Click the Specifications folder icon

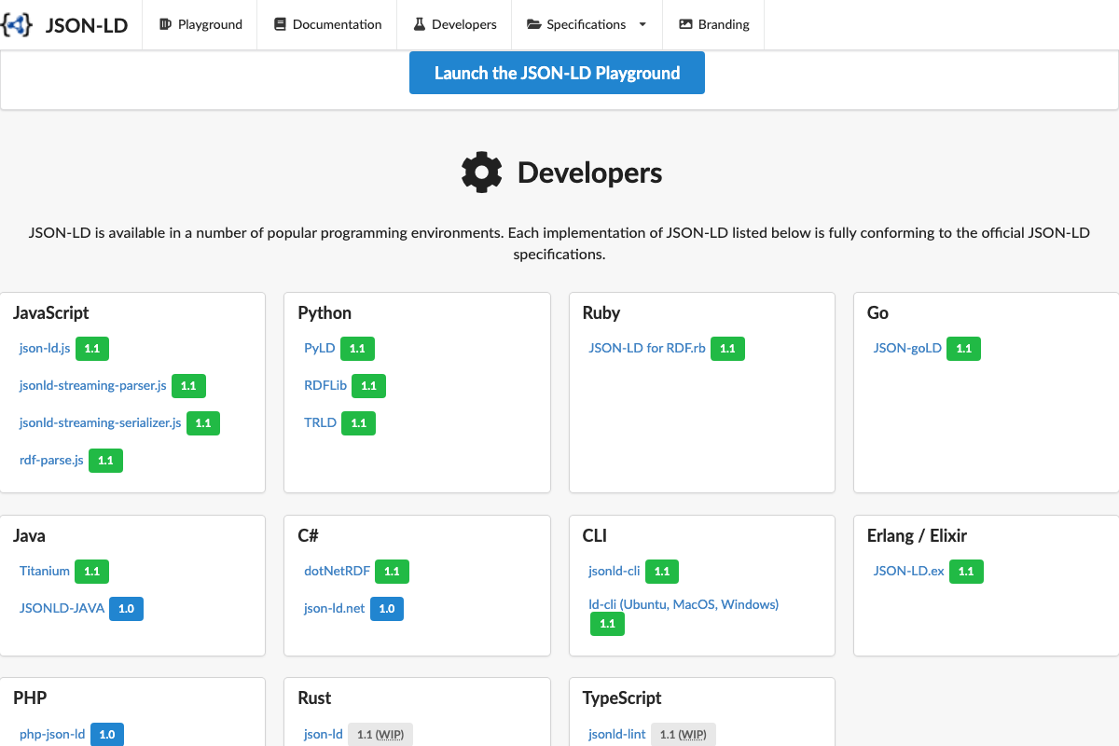click(534, 24)
